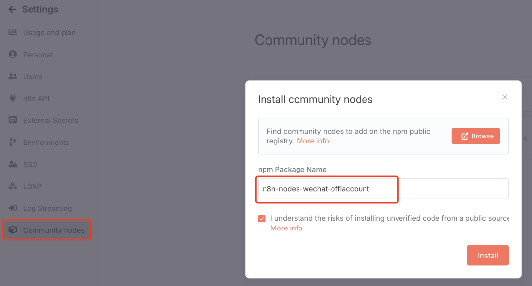Click the npm Package Name input field

(383, 189)
